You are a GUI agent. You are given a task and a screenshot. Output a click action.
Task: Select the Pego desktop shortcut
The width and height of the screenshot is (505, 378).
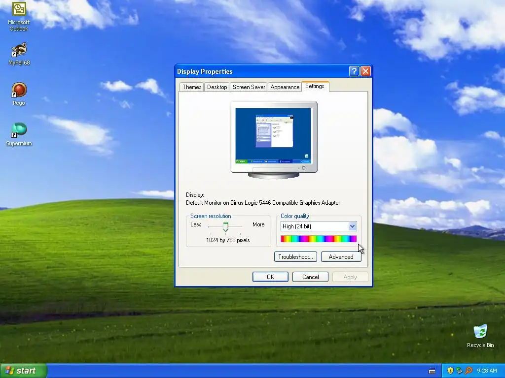tap(19, 94)
